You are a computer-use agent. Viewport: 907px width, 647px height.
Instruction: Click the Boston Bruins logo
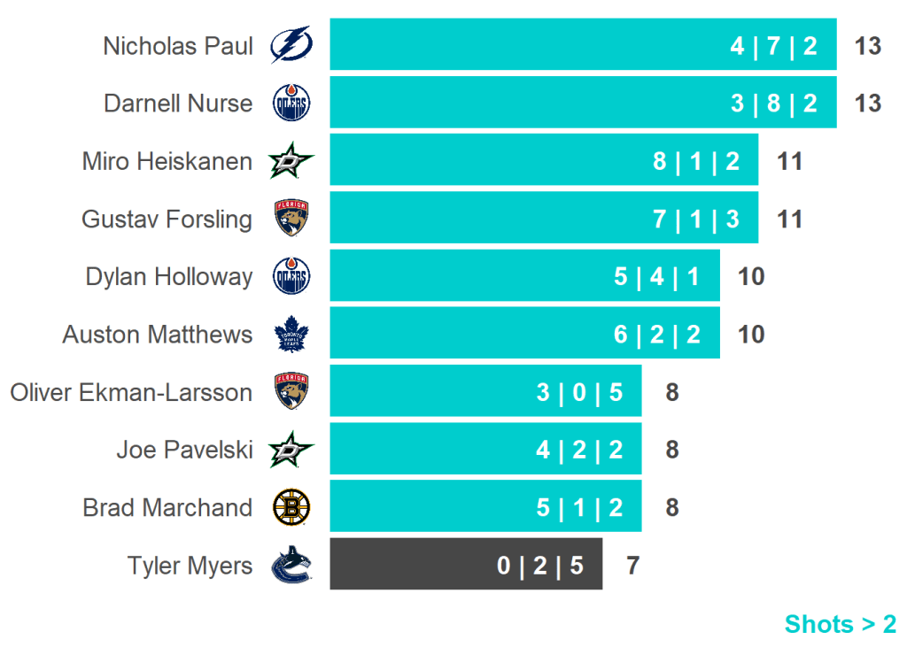coord(291,507)
